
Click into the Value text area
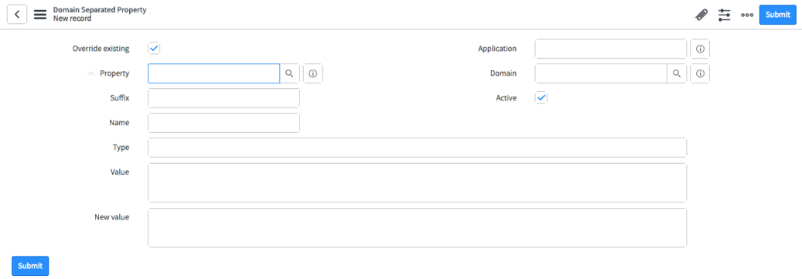coord(417,182)
